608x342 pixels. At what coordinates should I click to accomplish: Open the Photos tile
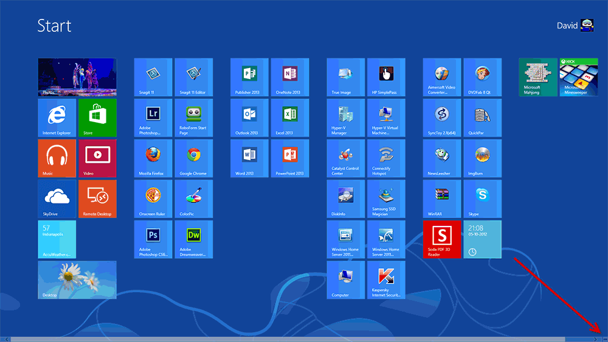pyautogui.click(x=77, y=77)
